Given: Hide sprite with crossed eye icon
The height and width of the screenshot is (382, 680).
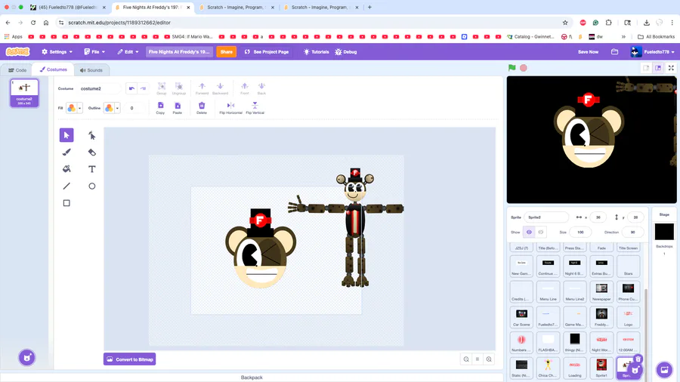Looking at the screenshot, I should (x=541, y=233).
